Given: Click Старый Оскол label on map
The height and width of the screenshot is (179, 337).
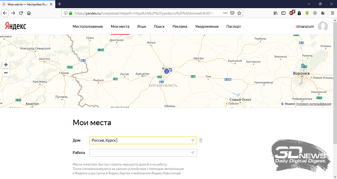Looking at the screenshot, I should (240, 100).
